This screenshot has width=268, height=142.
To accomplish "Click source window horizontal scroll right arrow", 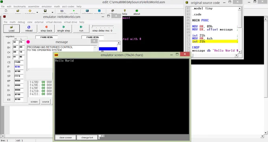I will pyautogui.click(x=236, y=55).
